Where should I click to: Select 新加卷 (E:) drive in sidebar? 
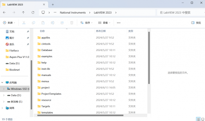(x=17, y=102)
